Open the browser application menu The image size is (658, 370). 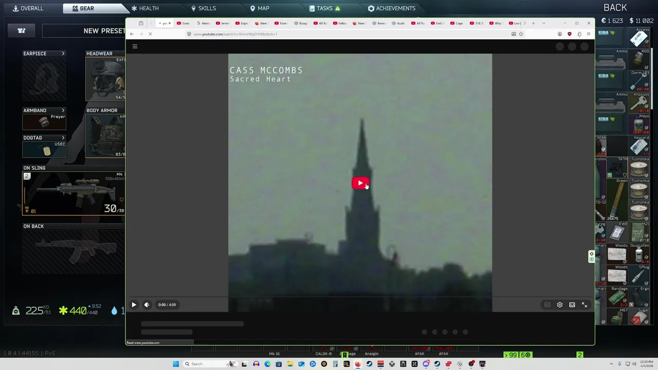pyautogui.click(x=589, y=34)
